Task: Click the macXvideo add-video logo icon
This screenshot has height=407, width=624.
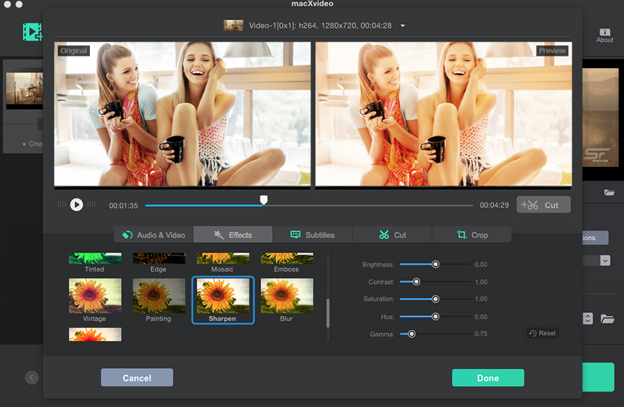Action: coord(33,32)
